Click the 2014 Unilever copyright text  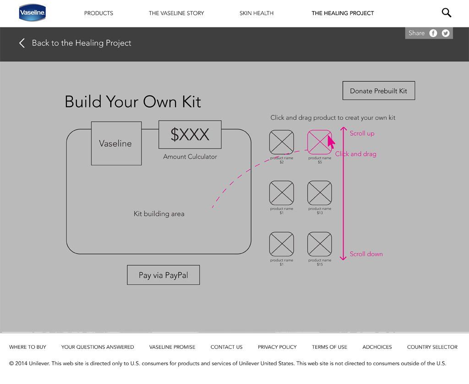point(228,363)
